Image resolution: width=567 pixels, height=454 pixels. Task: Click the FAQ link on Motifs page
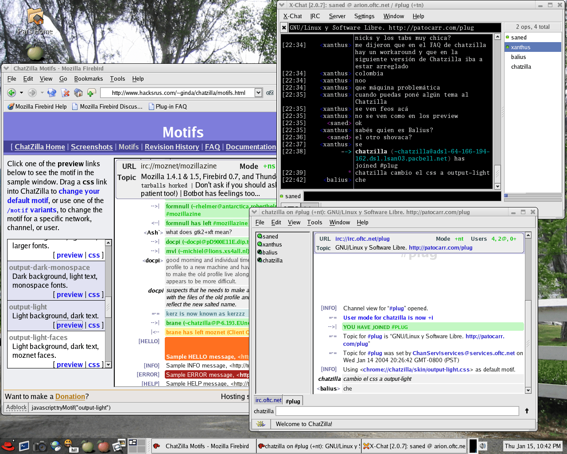[x=213, y=147]
